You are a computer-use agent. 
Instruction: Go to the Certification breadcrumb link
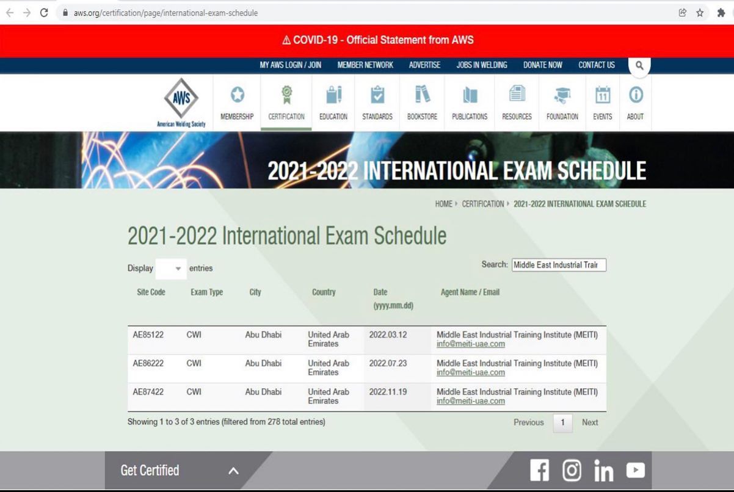click(483, 204)
